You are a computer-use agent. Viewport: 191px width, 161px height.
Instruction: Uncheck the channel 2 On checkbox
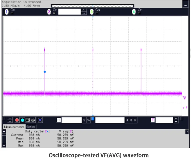54,13
